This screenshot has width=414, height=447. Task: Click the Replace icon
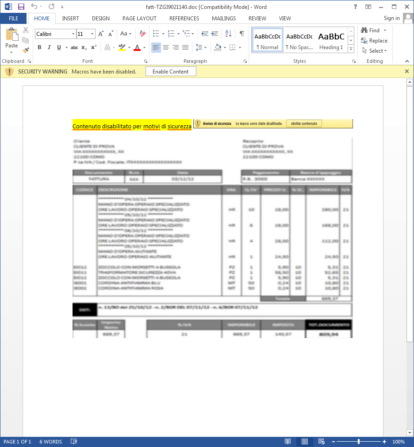click(364, 40)
